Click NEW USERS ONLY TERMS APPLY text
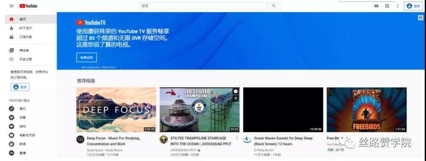 [x=98, y=67]
